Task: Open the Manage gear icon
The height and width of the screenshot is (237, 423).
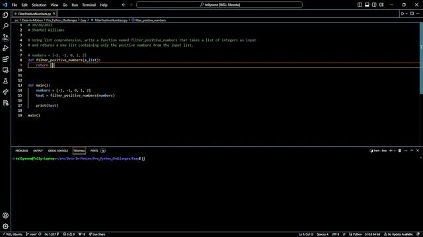Action: click(5, 226)
